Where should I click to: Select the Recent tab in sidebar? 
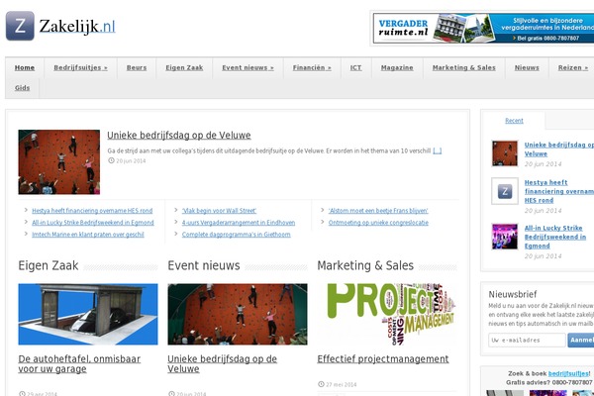tap(514, 121)
